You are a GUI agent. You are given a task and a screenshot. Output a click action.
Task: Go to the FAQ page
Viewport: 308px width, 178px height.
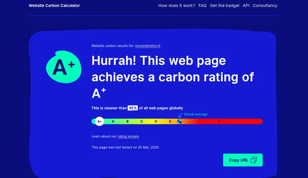pyautogui.click(x=202, y=5)
